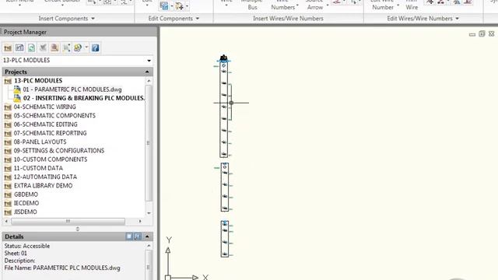Click the Projects list vertical scrollbar thumb
498x280 pixels.
point(149,143)
